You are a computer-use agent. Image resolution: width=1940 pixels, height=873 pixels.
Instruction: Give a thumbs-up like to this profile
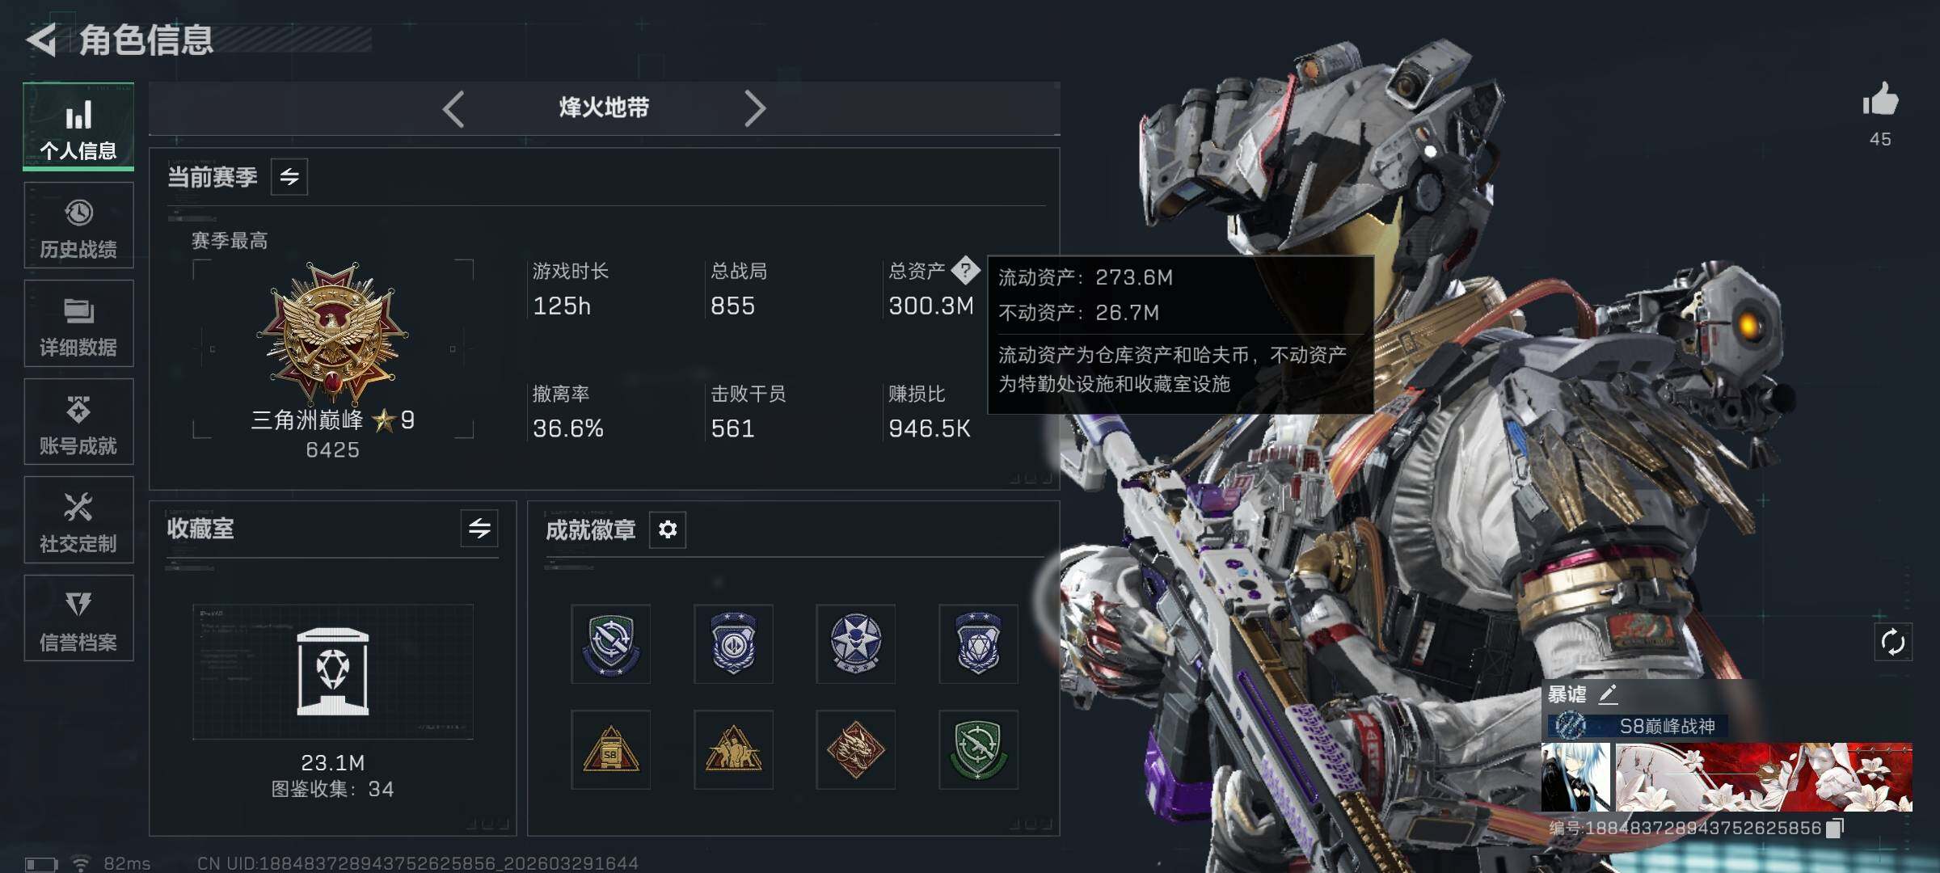(1880, 101)
